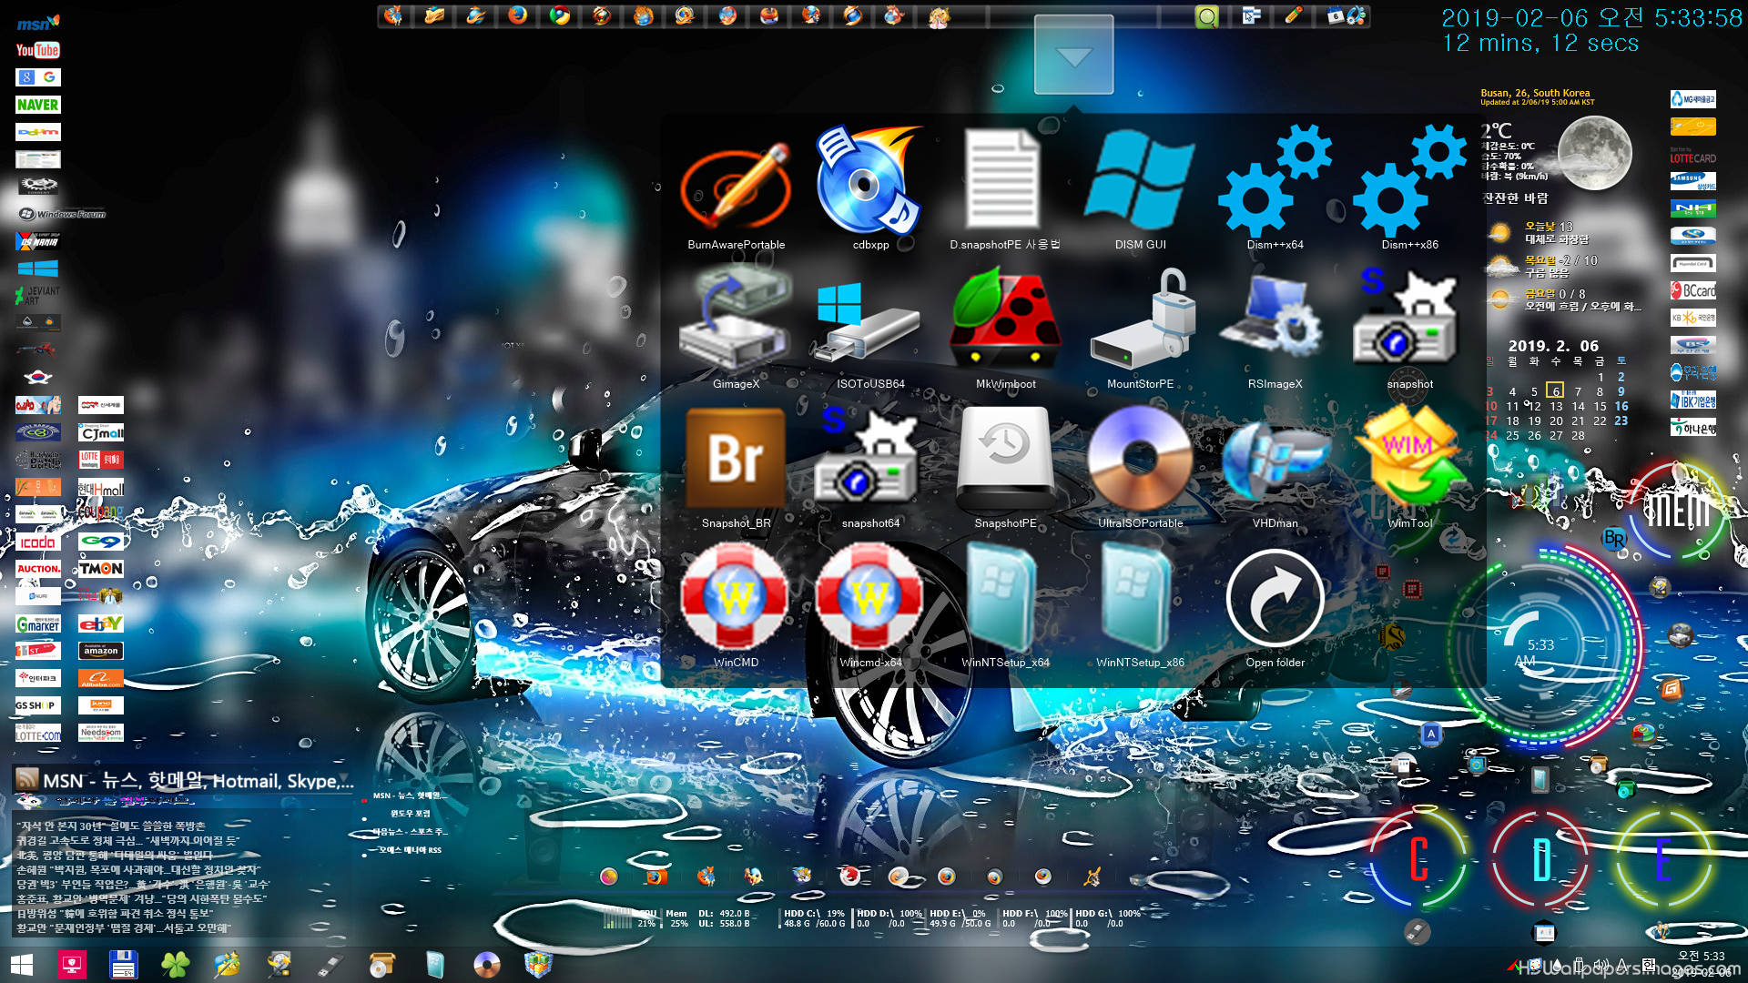Open the Needs.com shortcut

100,733
